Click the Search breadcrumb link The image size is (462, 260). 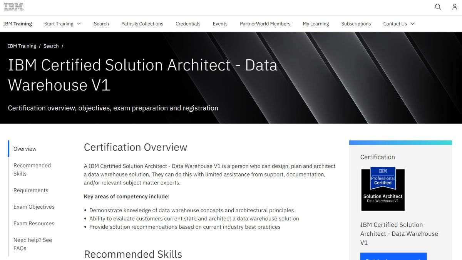(51, 46)
